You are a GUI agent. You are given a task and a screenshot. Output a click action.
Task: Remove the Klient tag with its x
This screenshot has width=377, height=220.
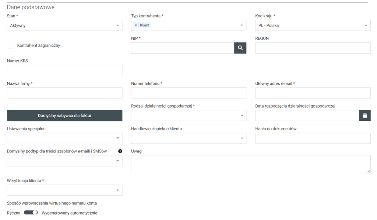[136, 25]
